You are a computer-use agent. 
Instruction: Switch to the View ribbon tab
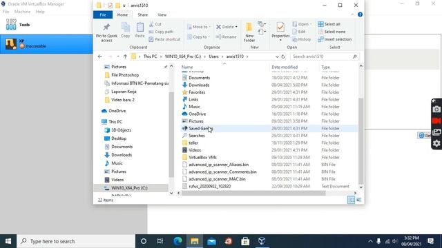162,14
